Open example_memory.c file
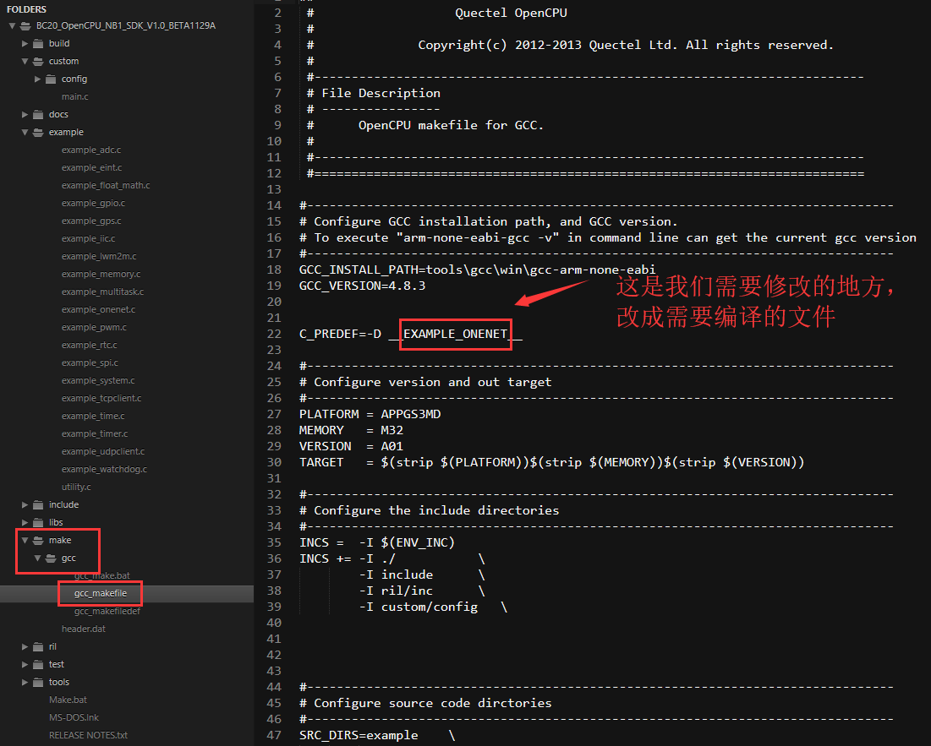Image resolution: width=931 pixels, height=746 pixels. click(101, 274)
